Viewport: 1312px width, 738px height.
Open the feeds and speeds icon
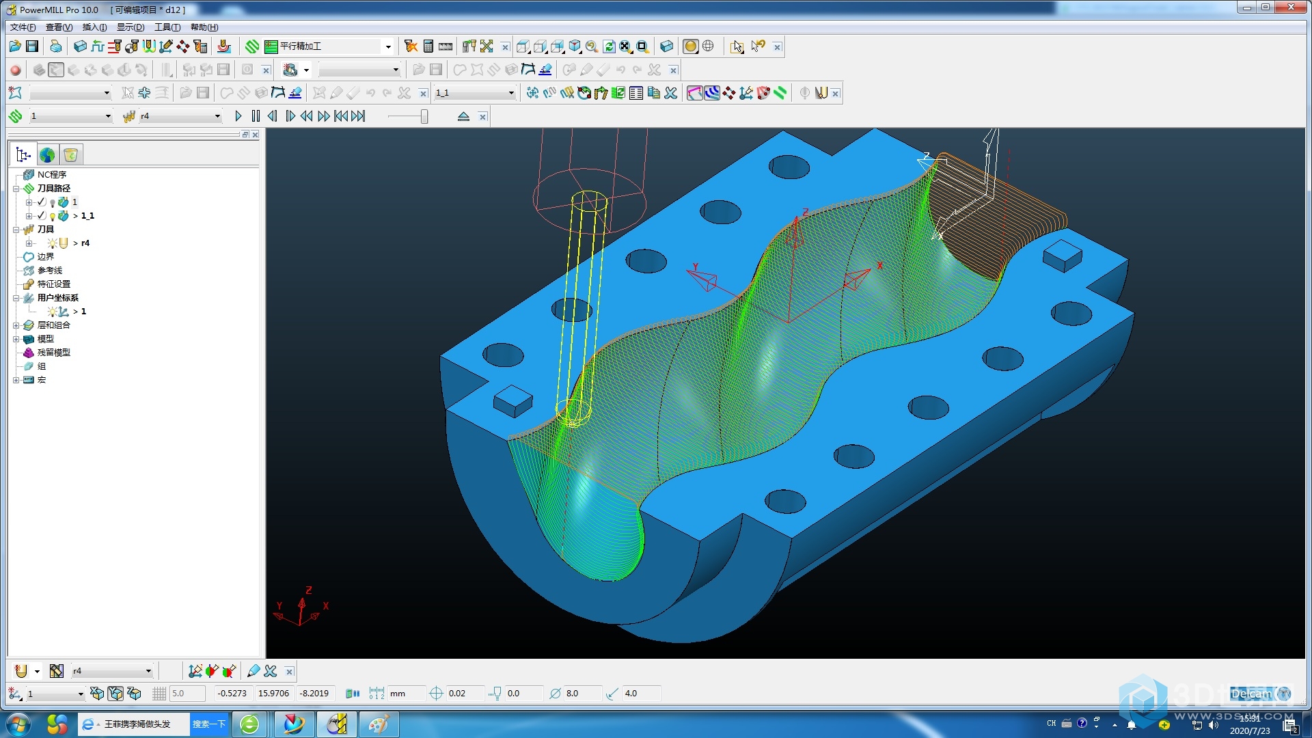[x=98, y=46]
